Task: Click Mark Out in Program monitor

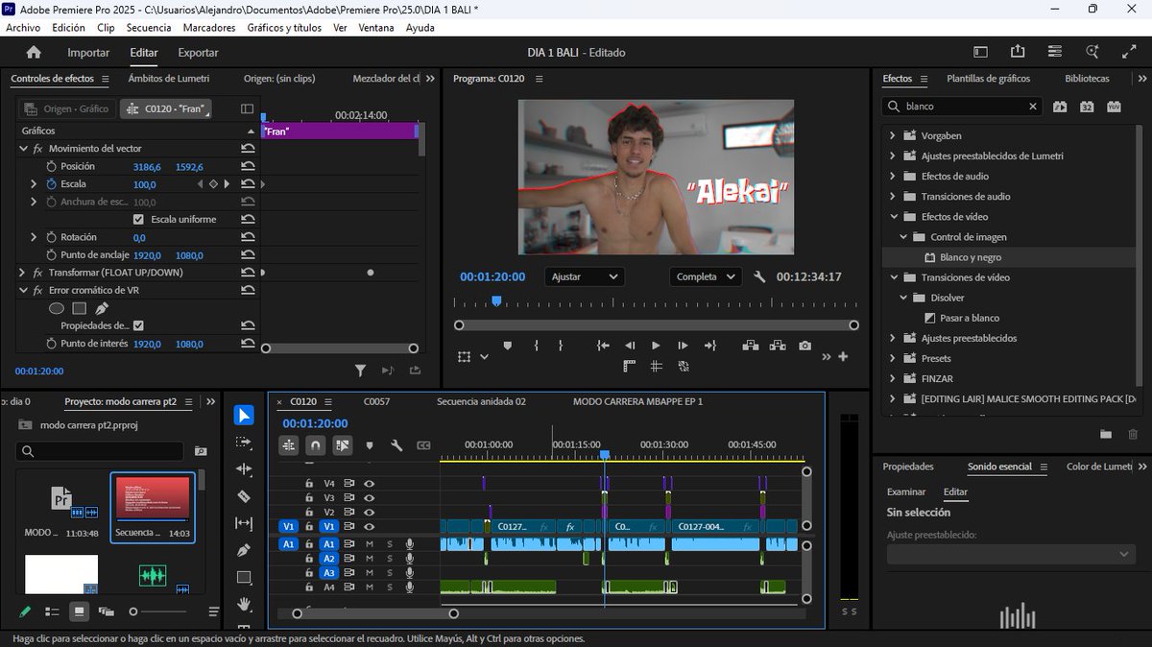Action: point(562,346)
